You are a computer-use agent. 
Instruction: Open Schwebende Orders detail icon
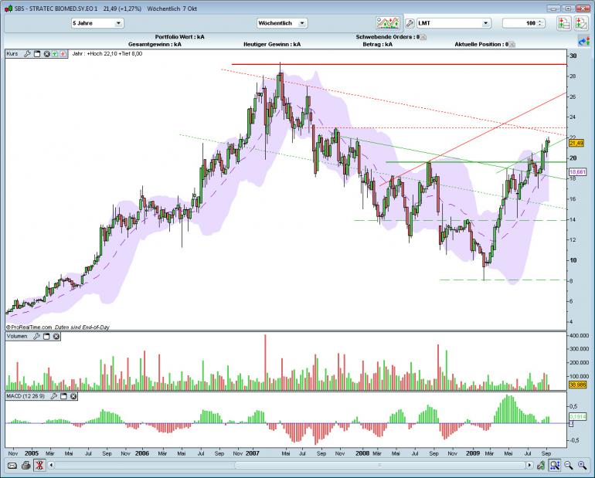click(x=423, y=37)
